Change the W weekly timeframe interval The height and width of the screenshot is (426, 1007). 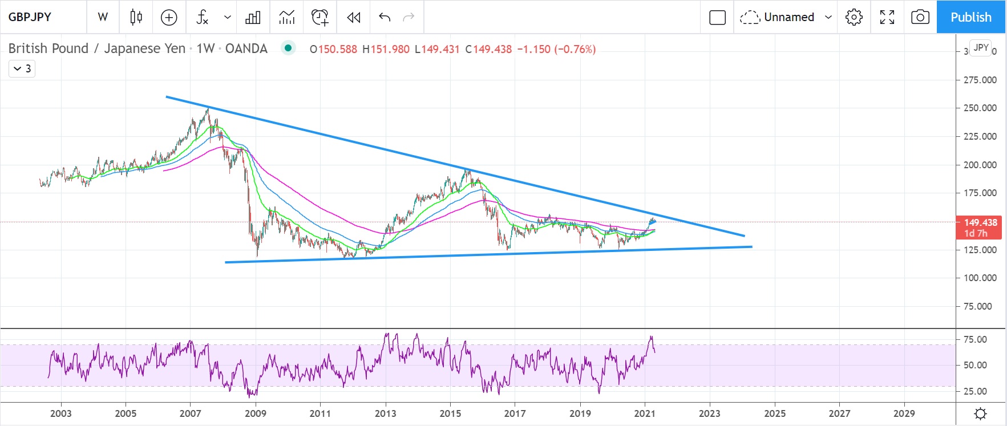coord(103,17)
